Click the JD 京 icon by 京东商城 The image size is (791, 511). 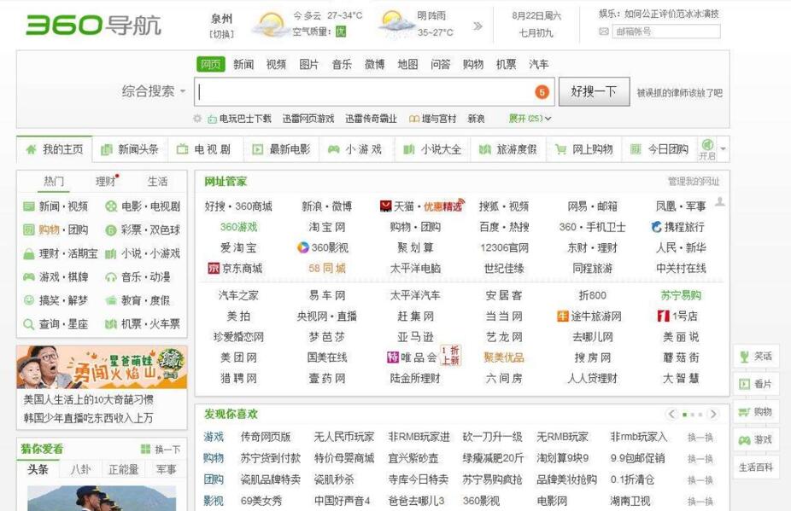coord(214,268)
